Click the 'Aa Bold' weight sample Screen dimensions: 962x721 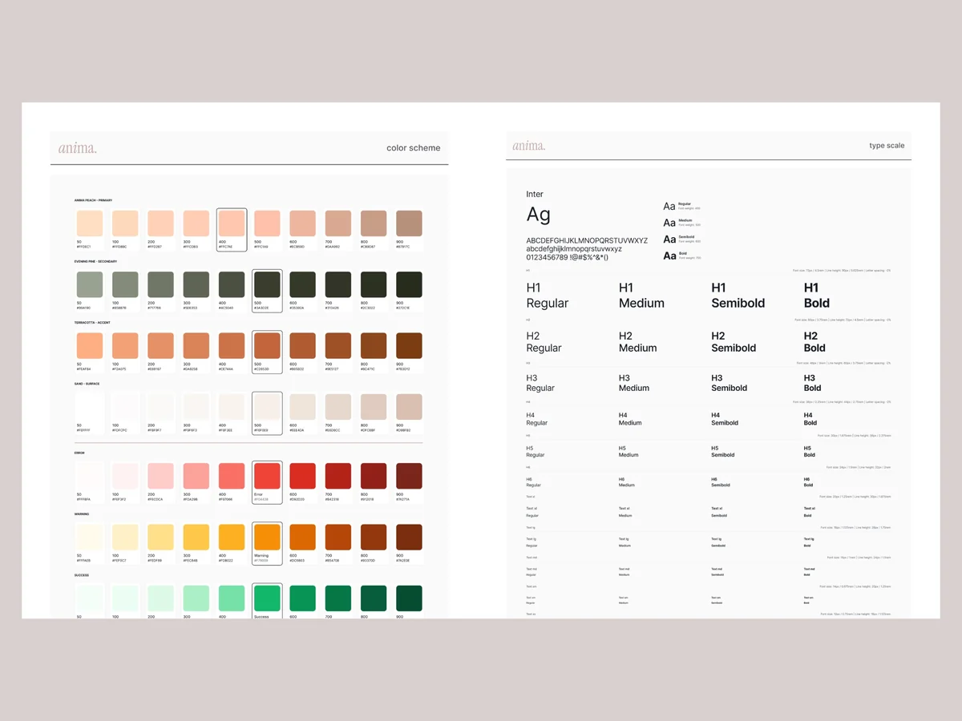[x=682, y=256]
